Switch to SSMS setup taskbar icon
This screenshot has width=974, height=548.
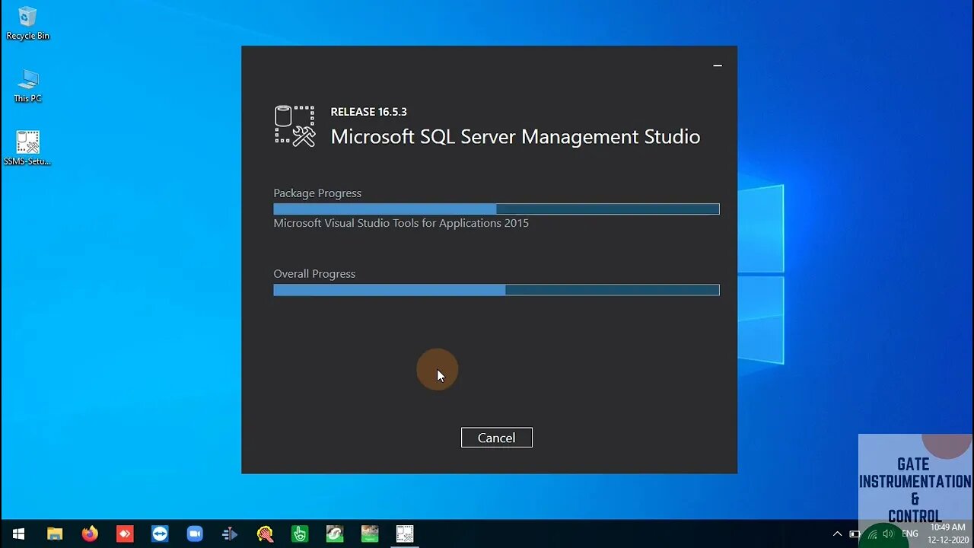tap(405, 534)
